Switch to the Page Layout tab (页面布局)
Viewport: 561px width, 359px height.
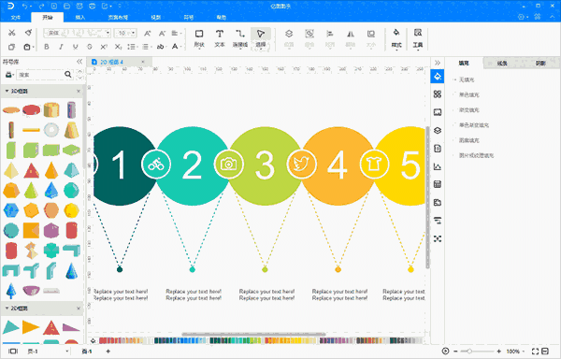(x=118, y=17)
